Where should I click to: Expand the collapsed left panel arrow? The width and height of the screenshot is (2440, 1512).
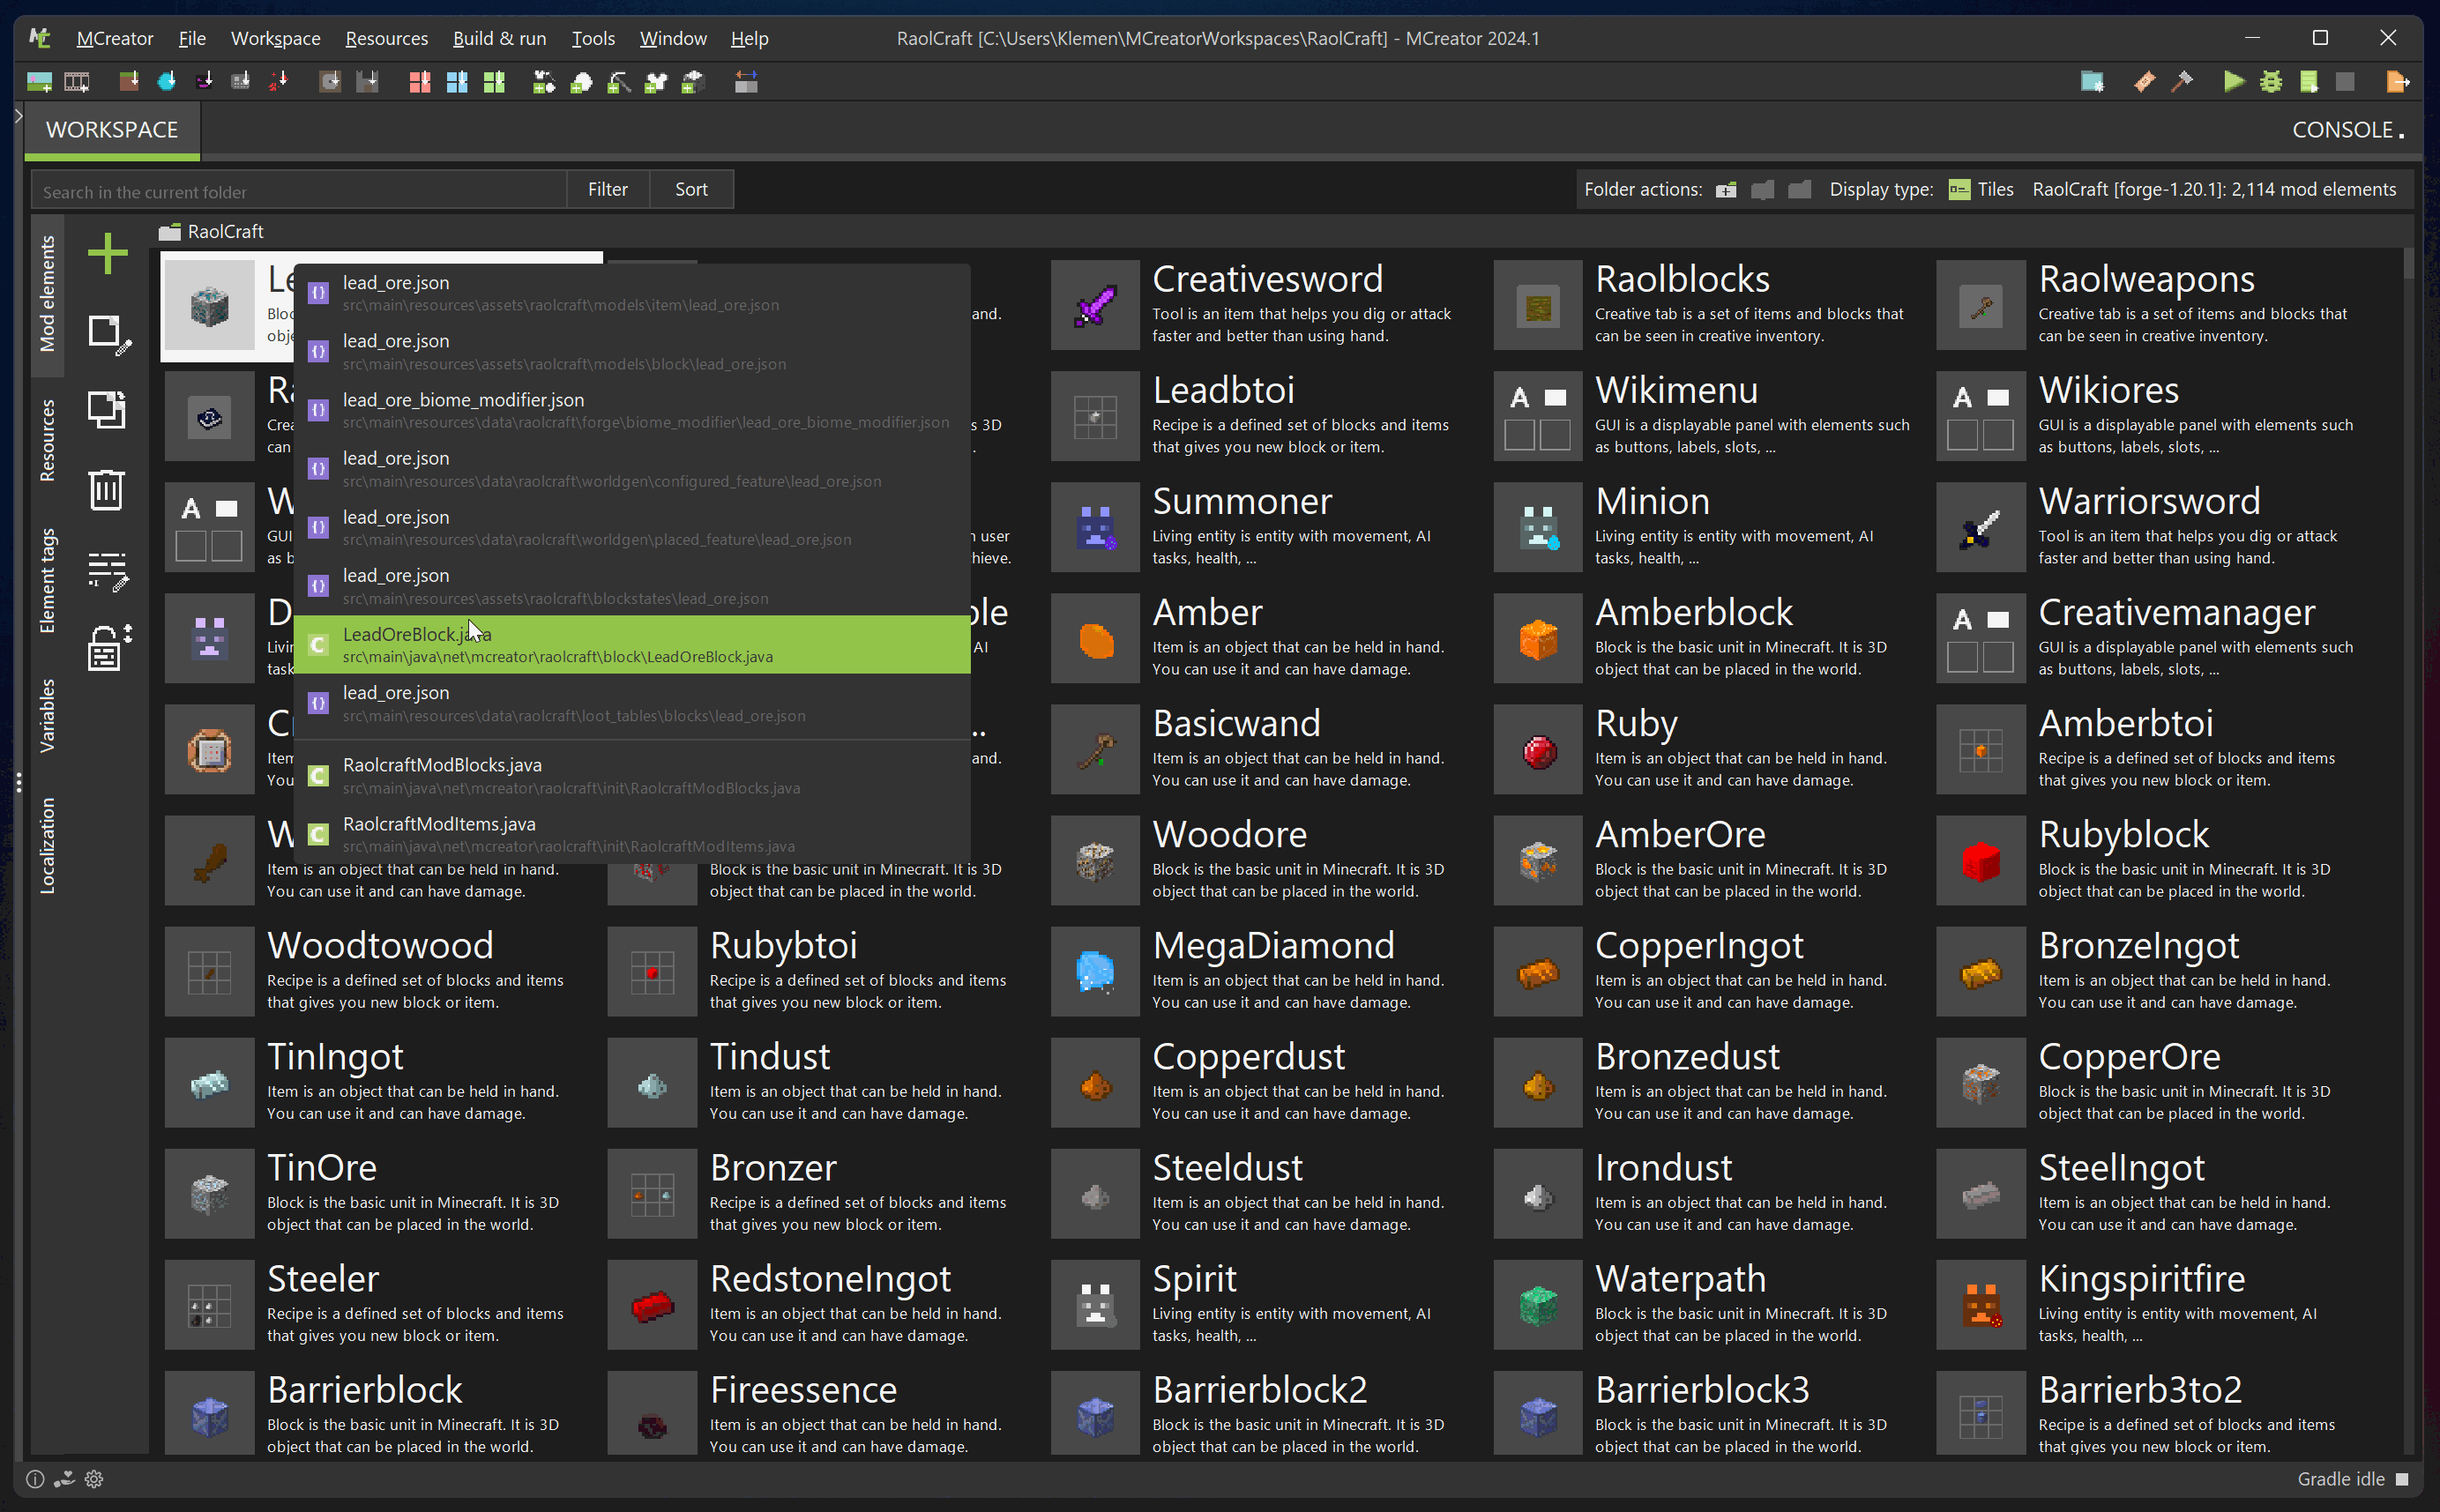point(18,116)
